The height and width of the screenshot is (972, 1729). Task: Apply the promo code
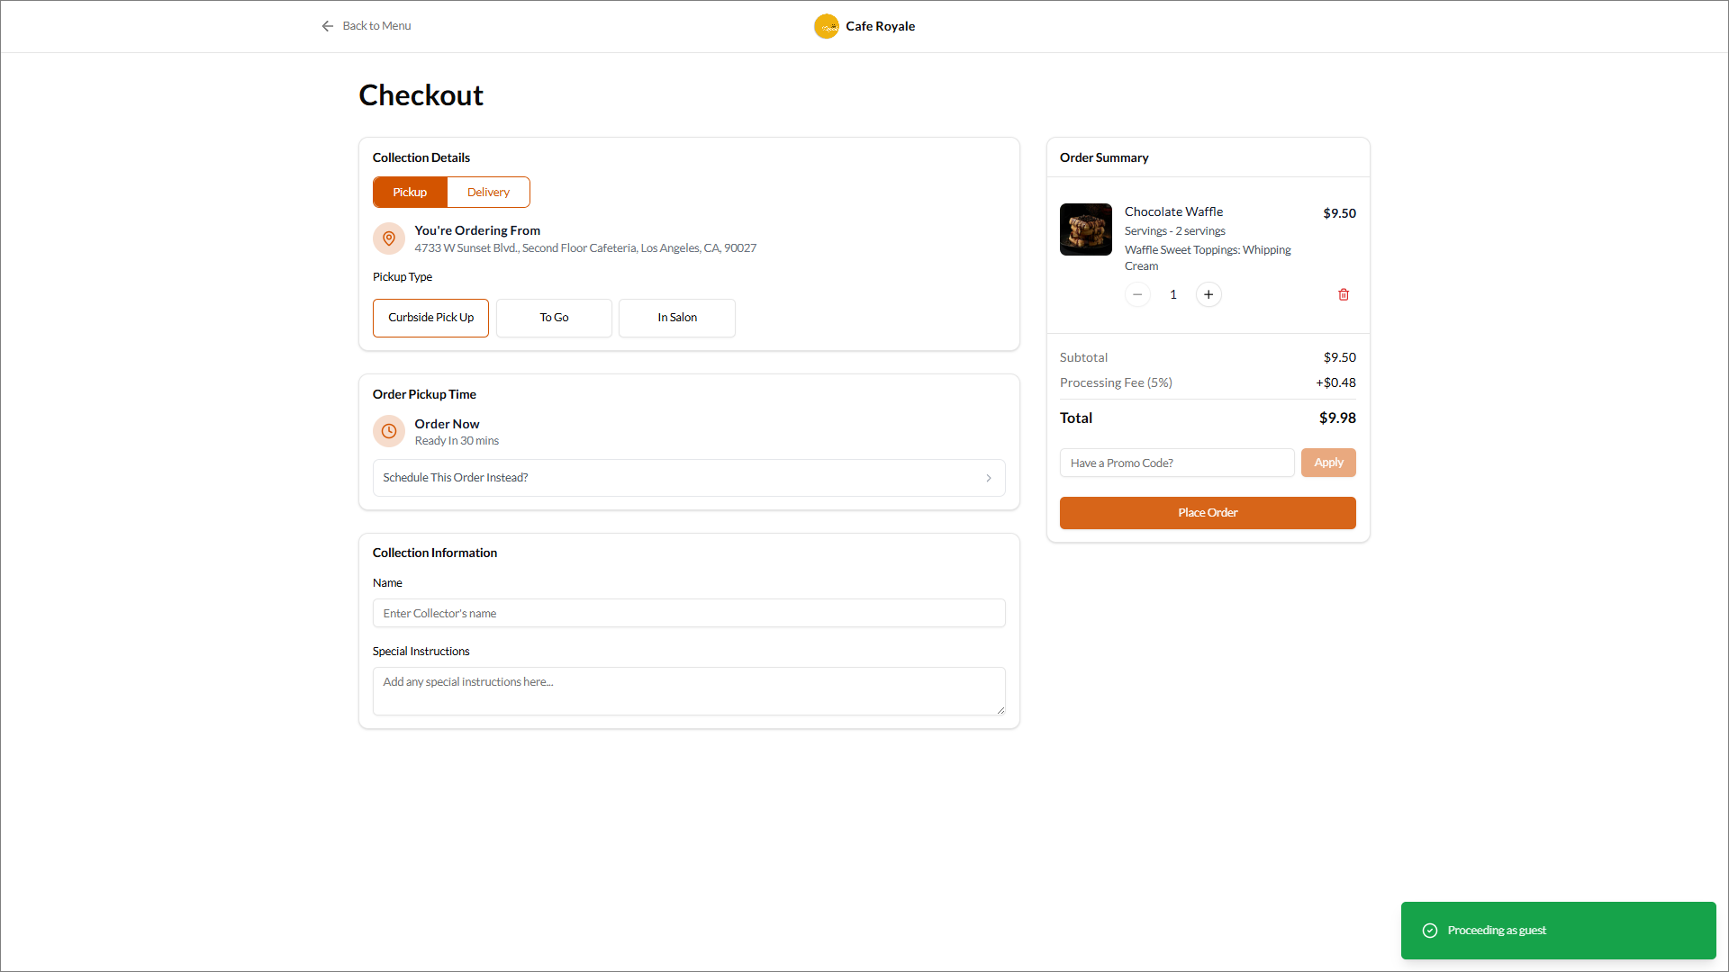click(1328, 463)
